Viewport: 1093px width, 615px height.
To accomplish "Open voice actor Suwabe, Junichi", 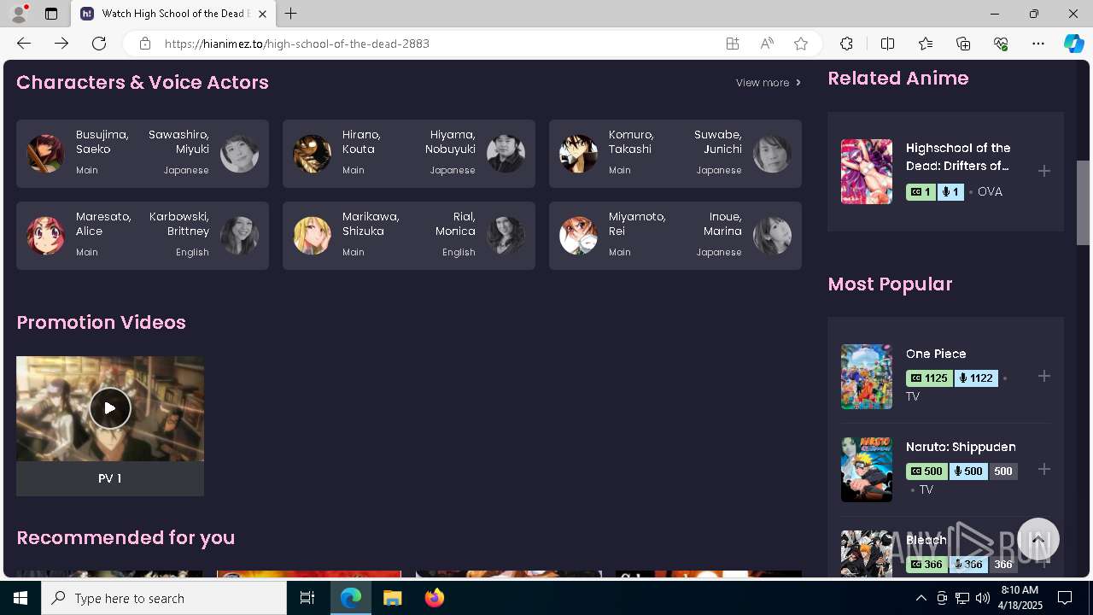I will [718, 142].
